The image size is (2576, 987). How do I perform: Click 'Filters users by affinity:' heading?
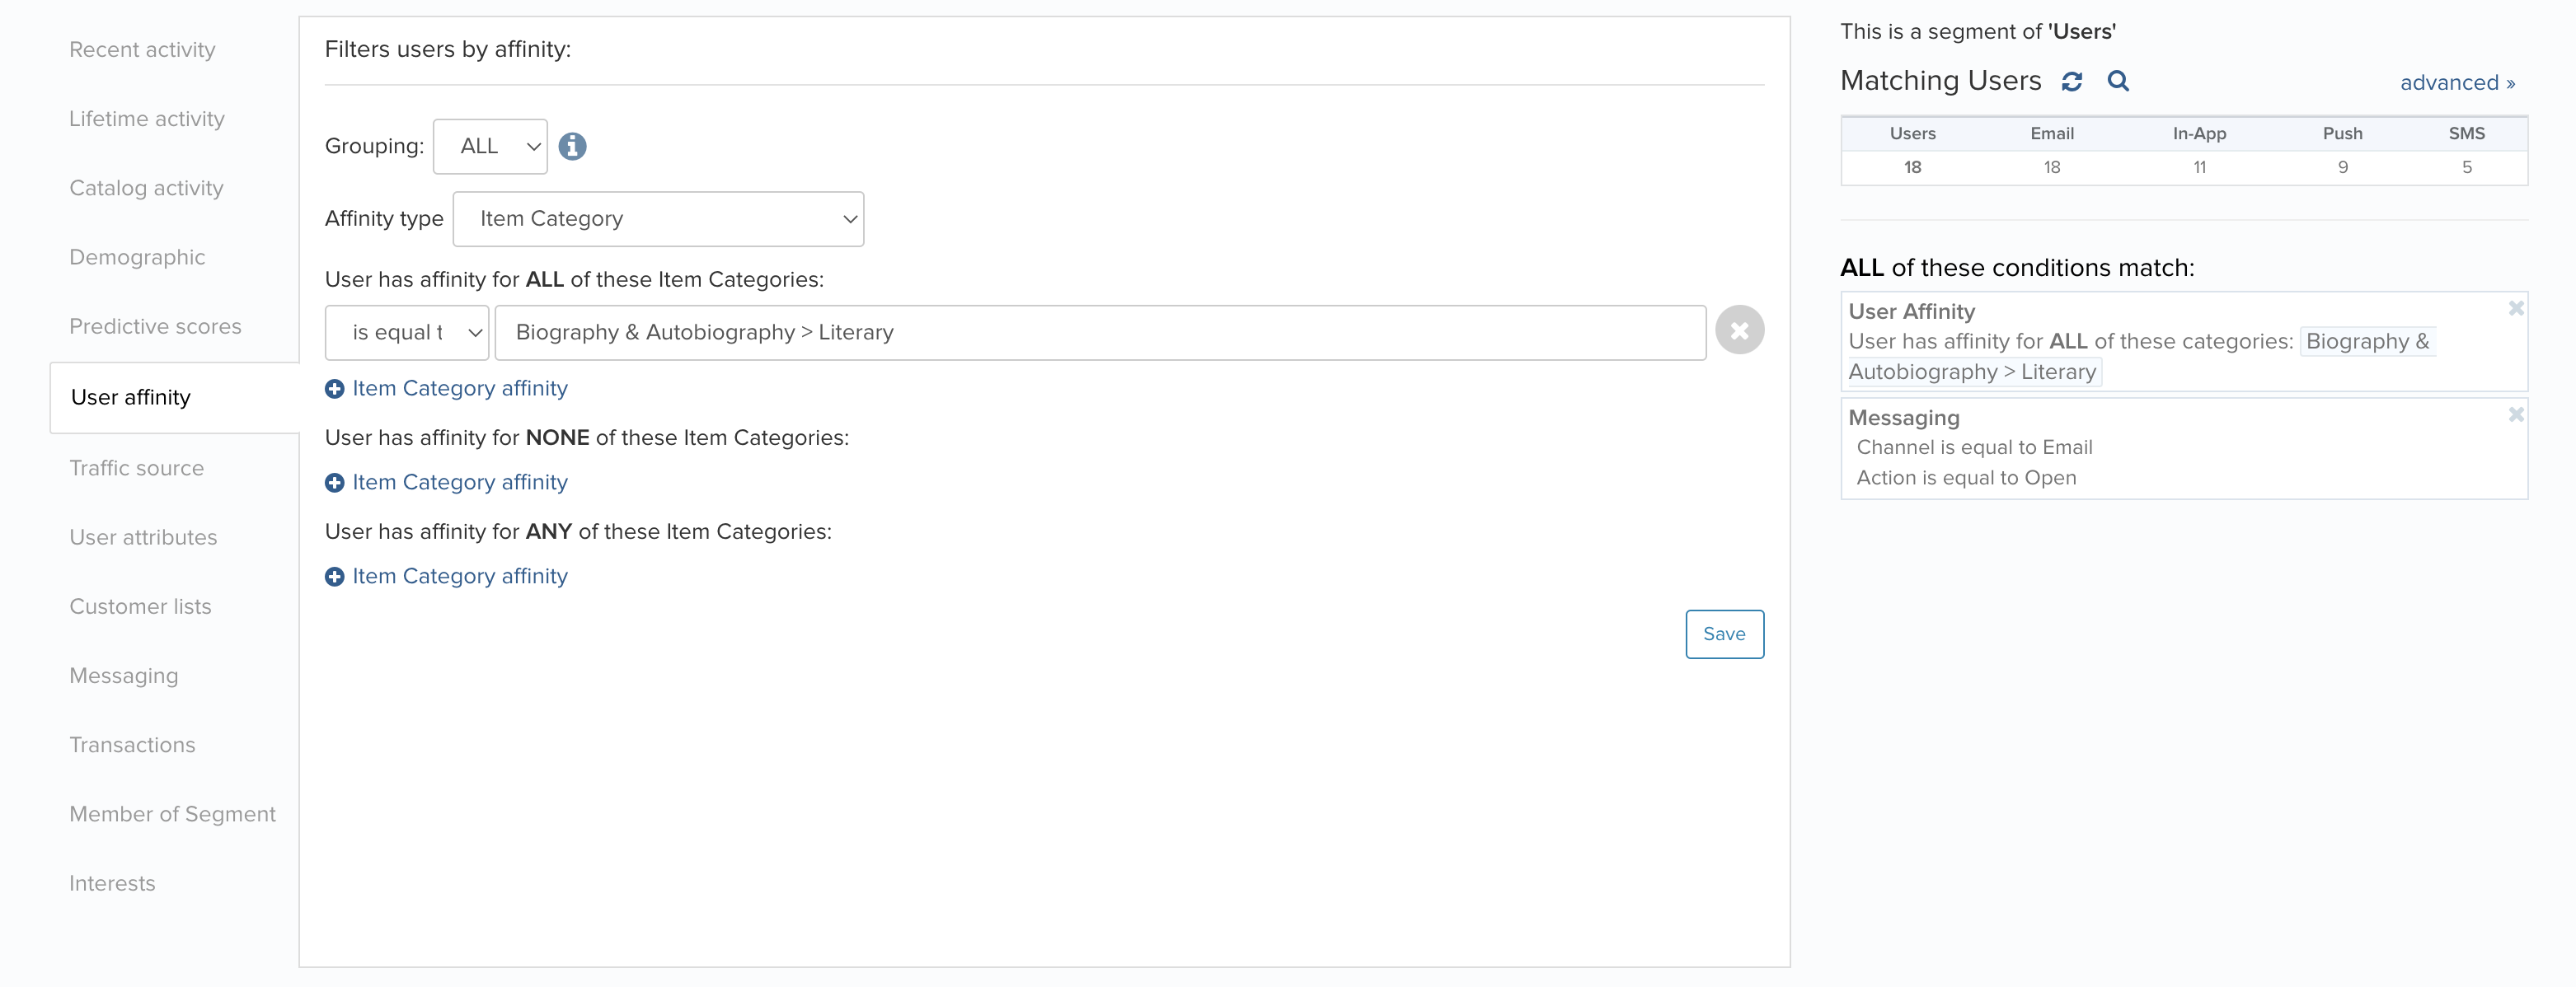tap(448, 50)
